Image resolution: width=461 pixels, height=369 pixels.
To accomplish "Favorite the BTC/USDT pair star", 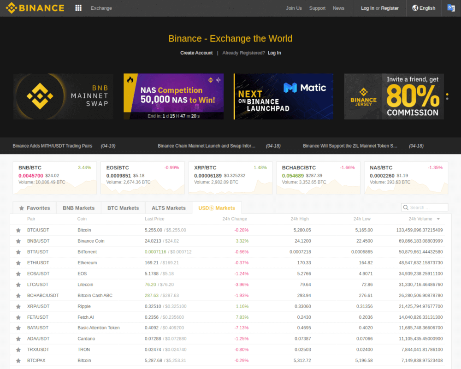I will (x=18, y=230).
